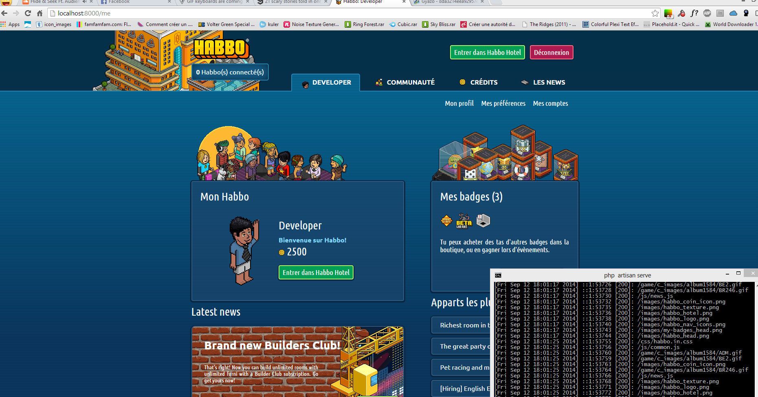Click 'Entrer dans Habbo Hotel' in Mon Habbo

[316, 273]
